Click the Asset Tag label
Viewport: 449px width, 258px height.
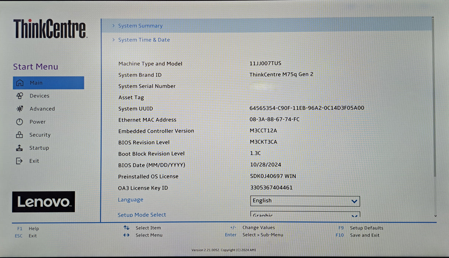tap(131, 98)
